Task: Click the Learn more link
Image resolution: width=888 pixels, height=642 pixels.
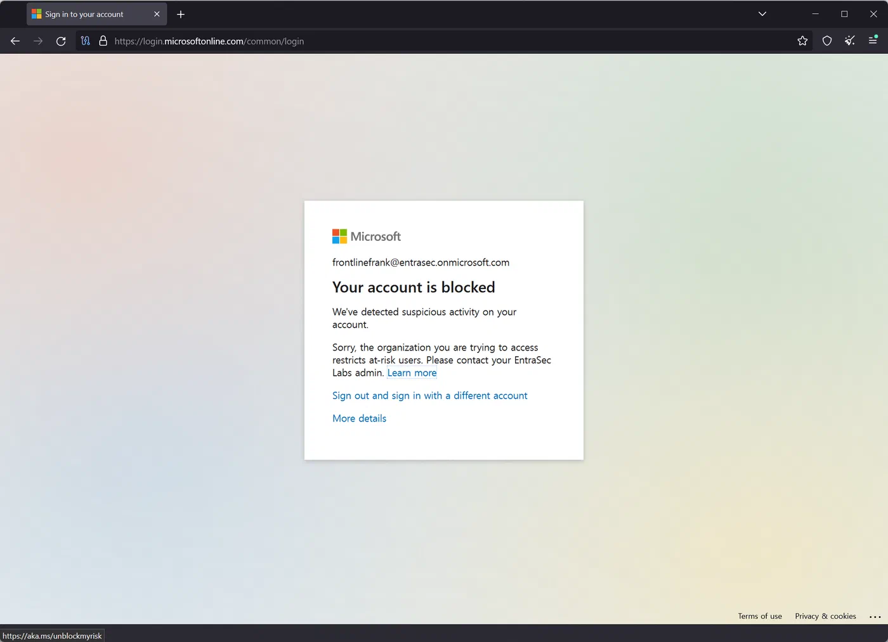Action: [x=412, y=373]
